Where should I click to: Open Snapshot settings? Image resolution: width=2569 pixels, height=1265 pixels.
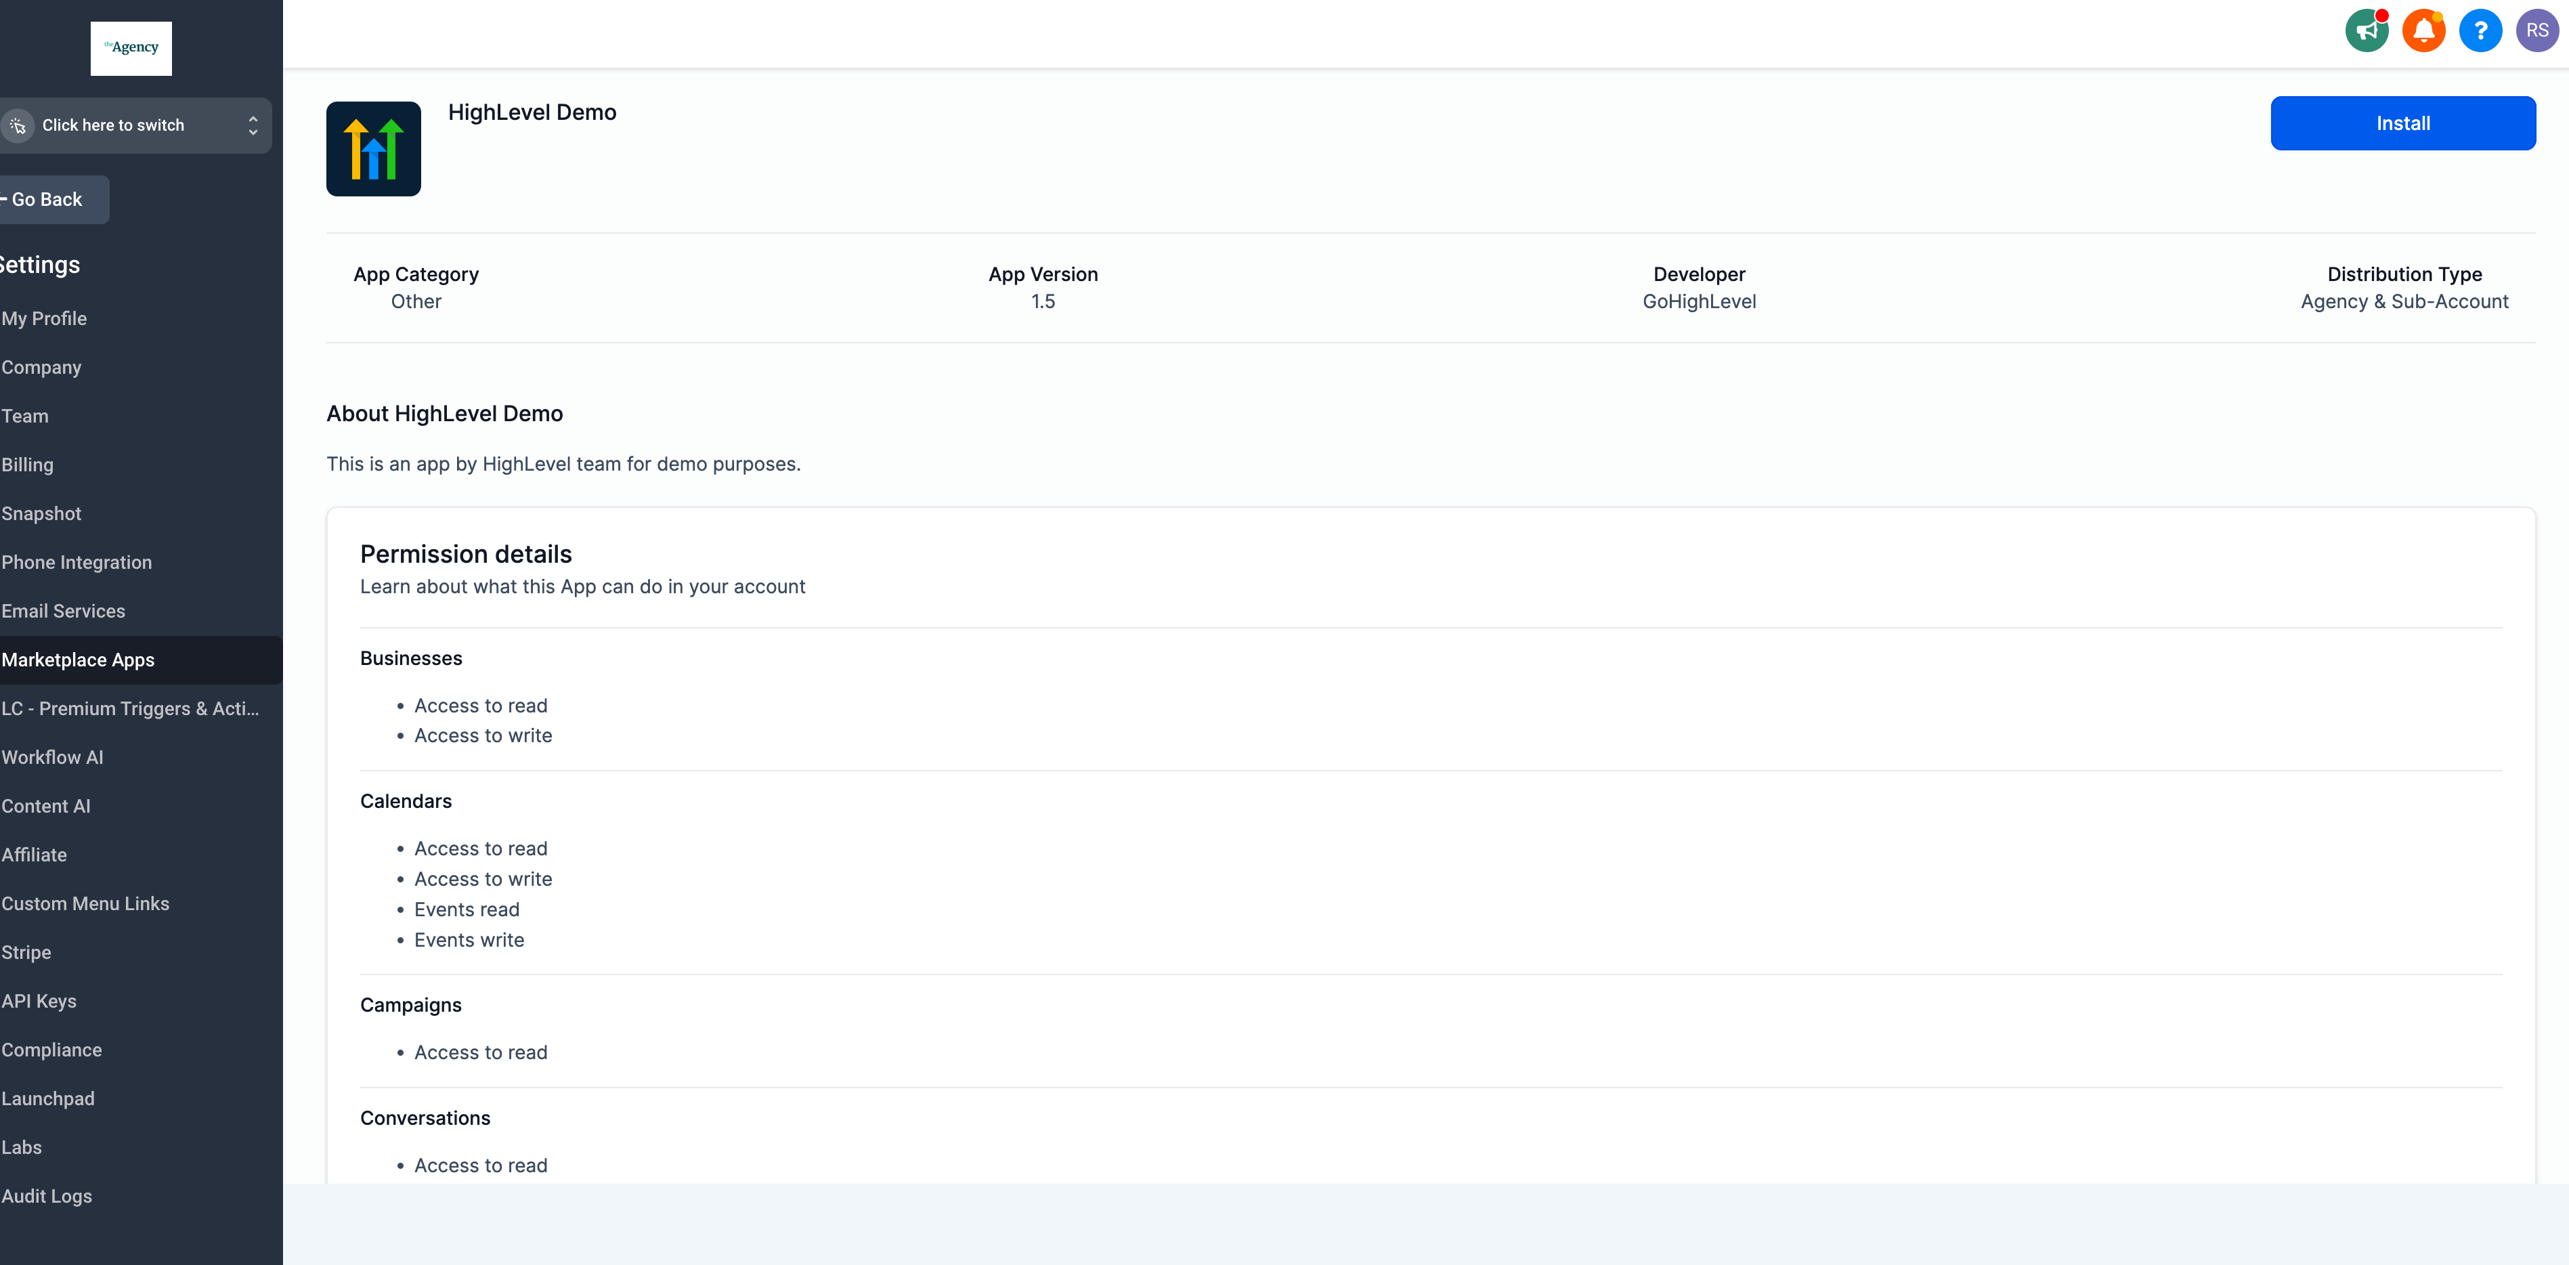pyautogui.click(x=41, y=514)
